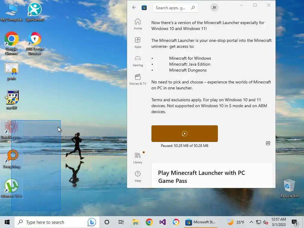304x228 pixels.
Task: Minimize the Microsoft Store window
Action: [x=241, y=5]
